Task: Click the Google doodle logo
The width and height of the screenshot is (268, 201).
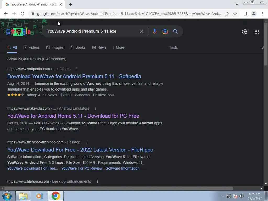Action: (x=18, y=32)
